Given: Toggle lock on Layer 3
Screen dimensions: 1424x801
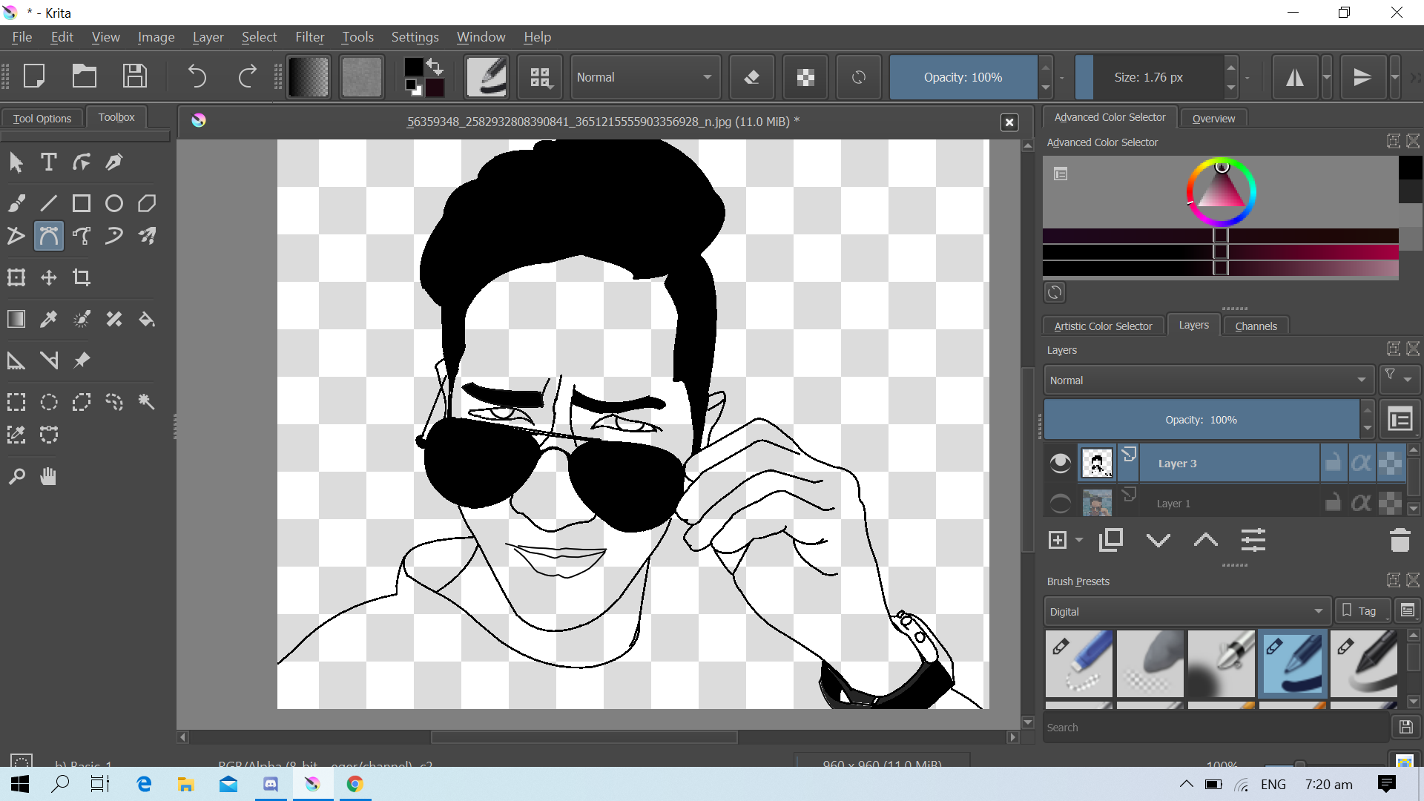Looking at the screenshot, I should point(1333,464).
